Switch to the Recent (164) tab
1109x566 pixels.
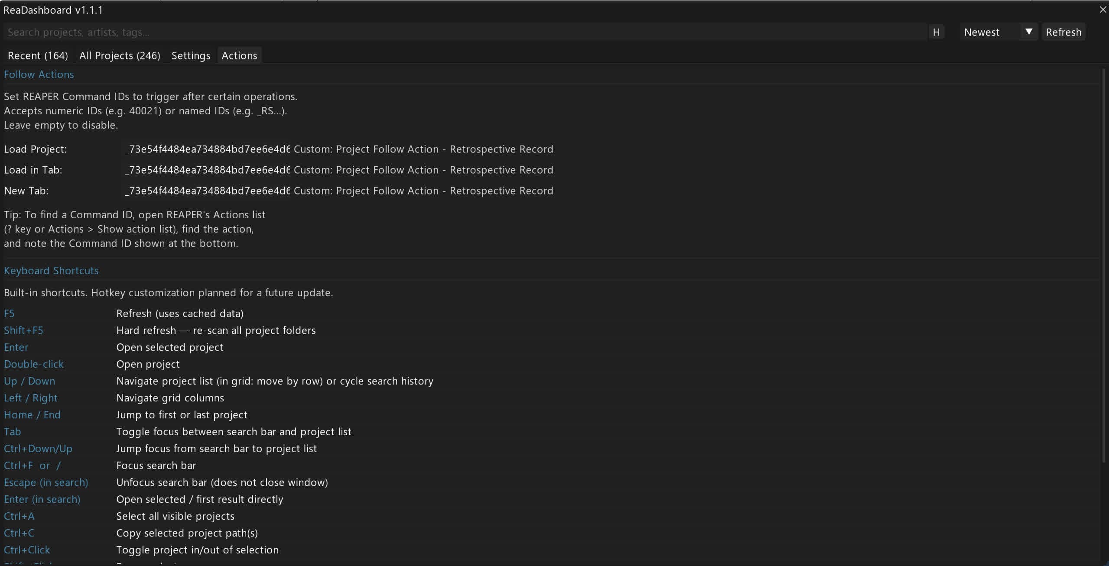pos(38,55)
